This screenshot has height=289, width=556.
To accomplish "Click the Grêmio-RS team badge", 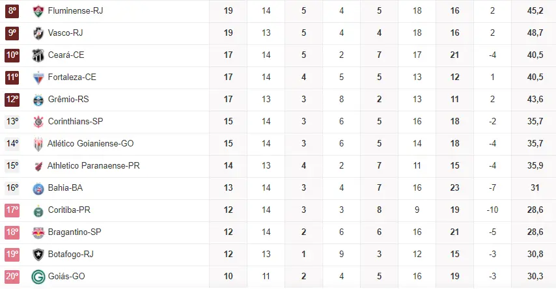I will point(38,100).
